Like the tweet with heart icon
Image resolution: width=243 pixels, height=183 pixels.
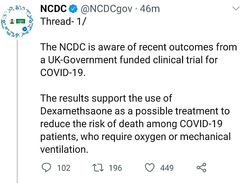[x=150, y=168]
